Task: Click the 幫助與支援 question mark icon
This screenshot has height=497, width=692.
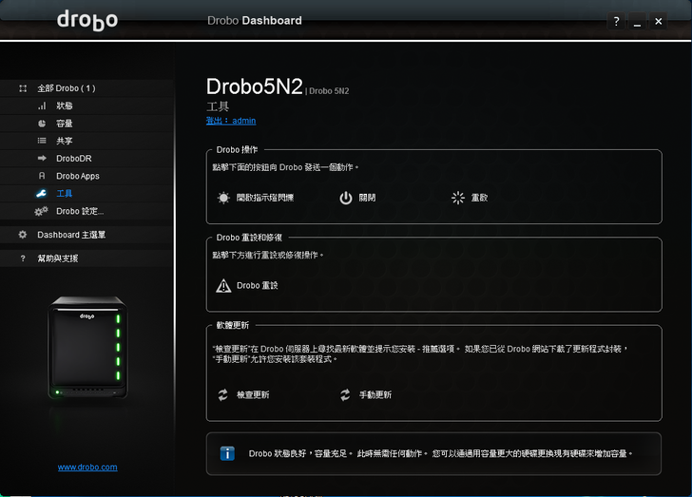Action: 23,258
